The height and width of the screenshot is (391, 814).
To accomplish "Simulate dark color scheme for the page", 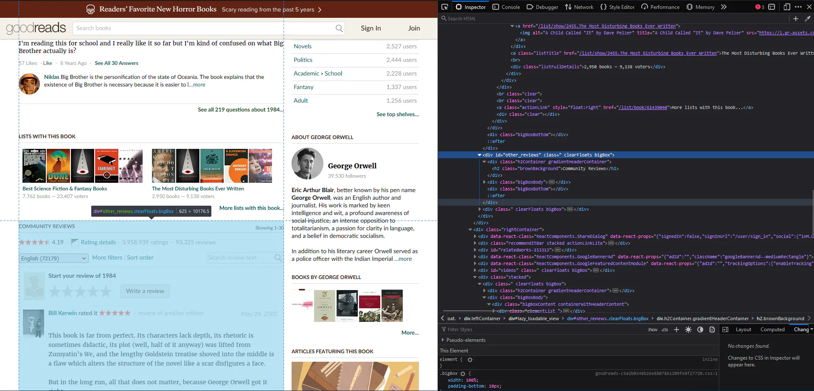I will 700,330.
